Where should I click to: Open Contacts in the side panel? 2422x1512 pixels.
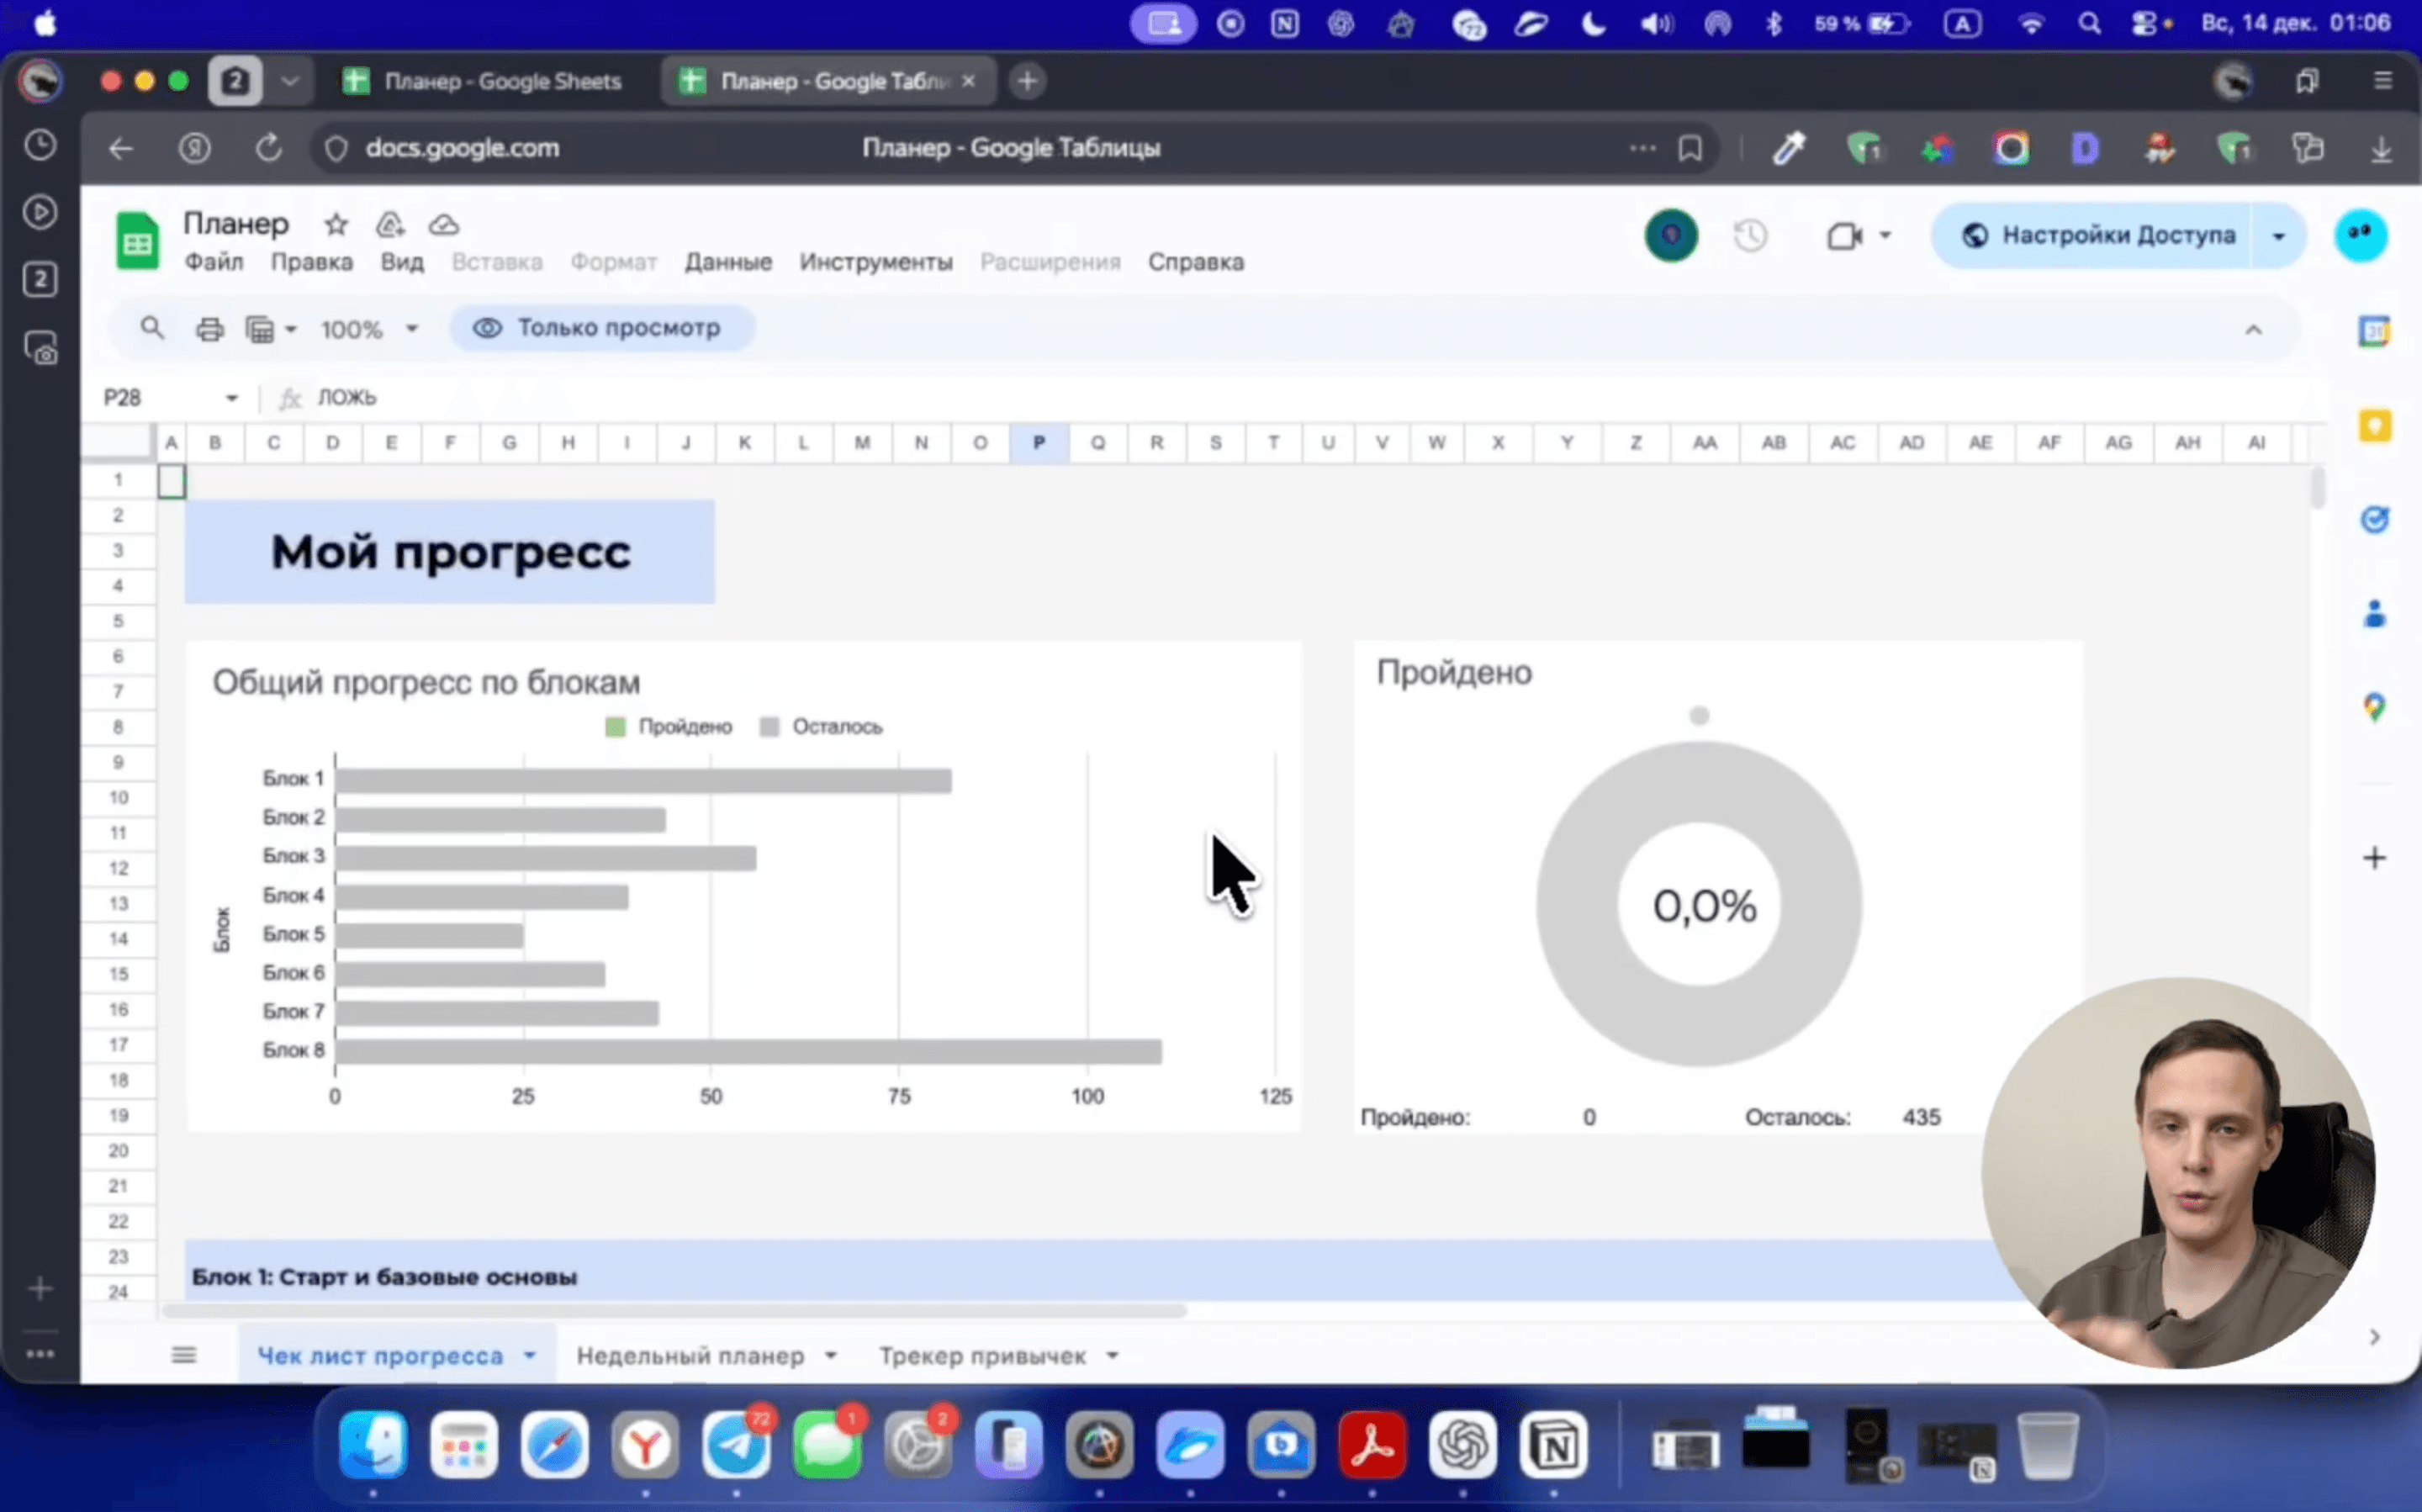coord(2375,613)
